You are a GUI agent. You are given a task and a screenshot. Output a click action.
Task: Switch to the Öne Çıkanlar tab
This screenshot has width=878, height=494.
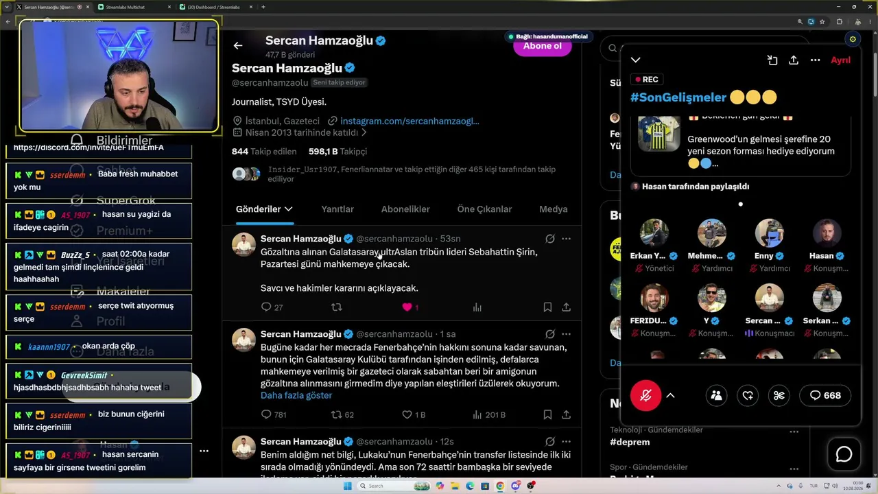pos(484,209)
